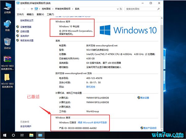Image resolution: width=186 pixels, height=139 pixels.
Task: Click shield icon beside 系统保护
Action: [x=18, y=36]
